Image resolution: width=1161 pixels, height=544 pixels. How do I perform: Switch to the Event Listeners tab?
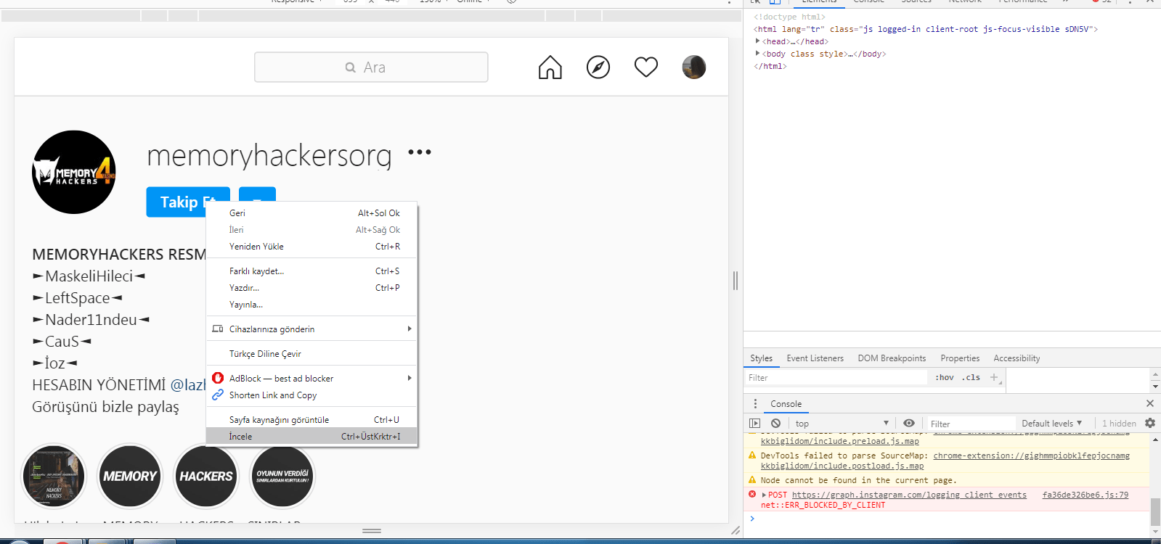tap(815, 358)
